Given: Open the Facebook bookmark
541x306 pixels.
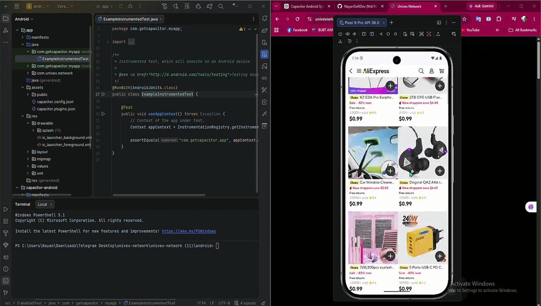Looking at the screenshot, I should pos(297,30).
